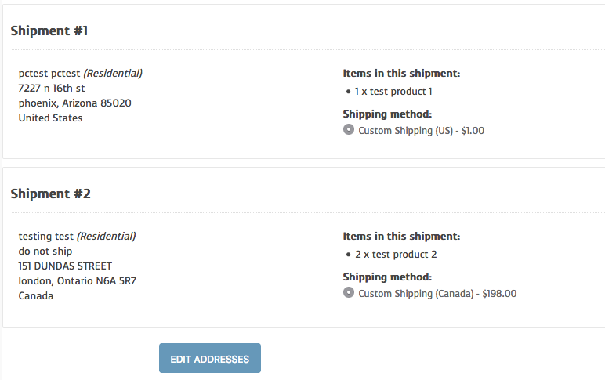Click the recipient name pctest pctest
605x380 pixels.
coord(50,74)
